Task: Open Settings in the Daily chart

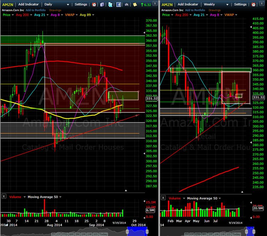Action: click(x=81, y=5)
